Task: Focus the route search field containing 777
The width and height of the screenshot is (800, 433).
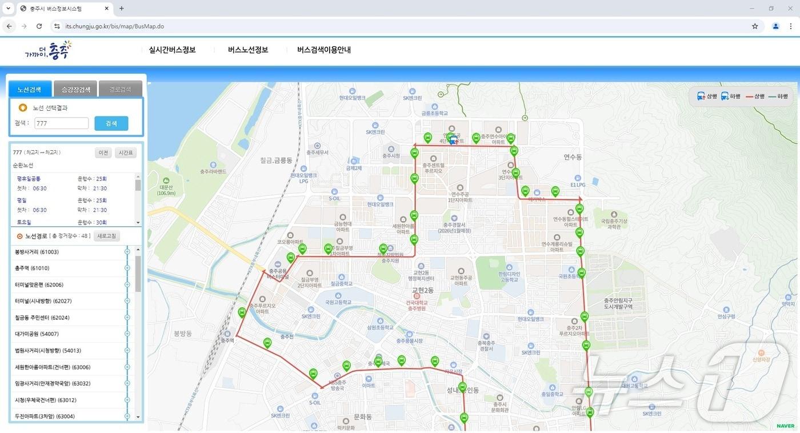Action: pos(62,123)
